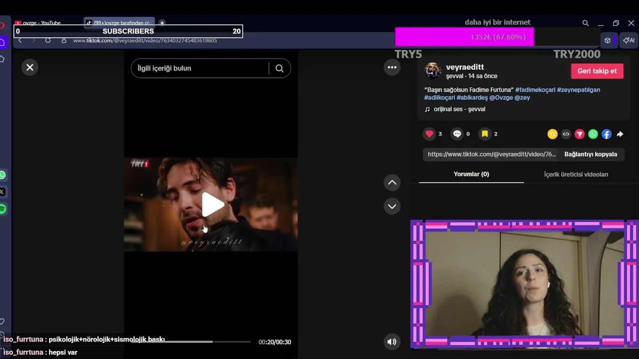Select the video share URL text field
Image resolution: width=639 pixels, height=359 pixels.
point(492,154)
